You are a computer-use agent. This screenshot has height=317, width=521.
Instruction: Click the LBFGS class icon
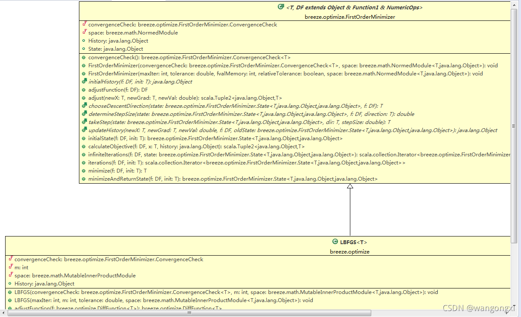coord(335,242)
